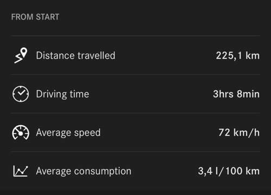This screenshot has width=271, height=195.
Task: Tap the speedometer icon for Average speed
Action: (x=21, y=133)
